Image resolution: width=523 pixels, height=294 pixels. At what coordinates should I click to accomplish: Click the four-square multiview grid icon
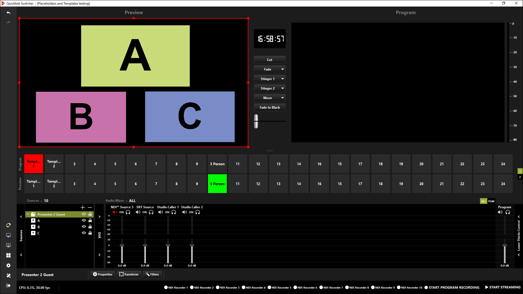8,255
